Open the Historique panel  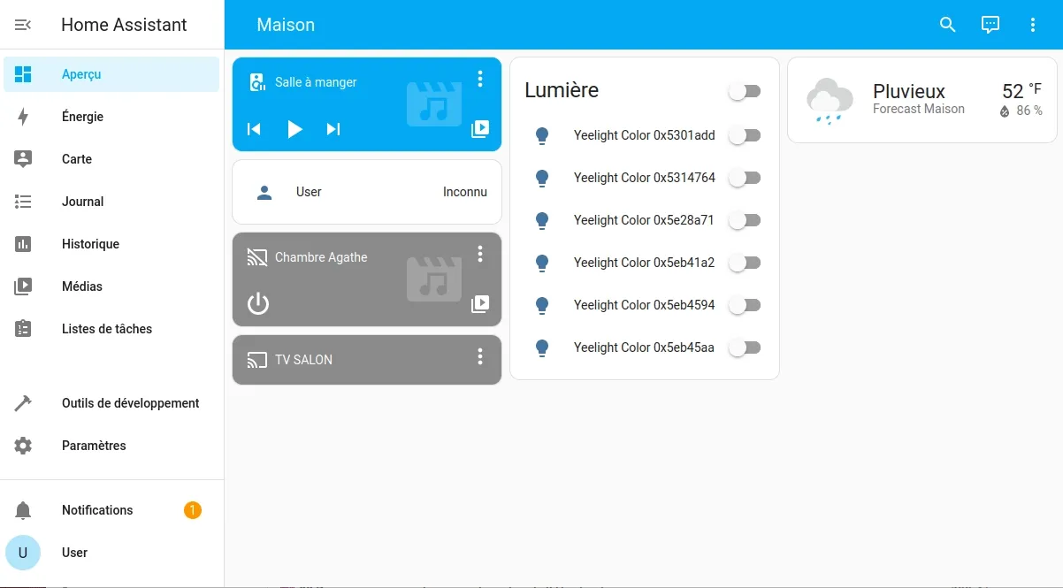point(88,243)
